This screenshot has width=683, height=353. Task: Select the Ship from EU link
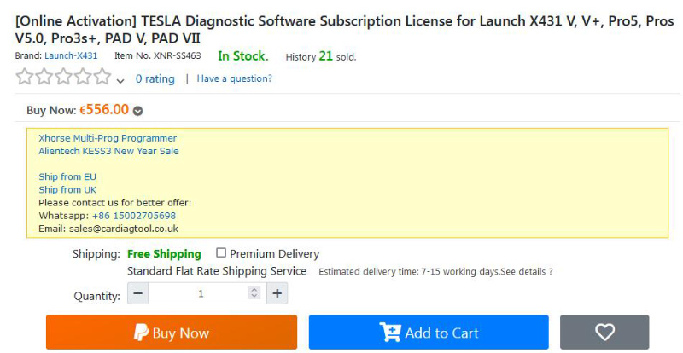[67, 176]
